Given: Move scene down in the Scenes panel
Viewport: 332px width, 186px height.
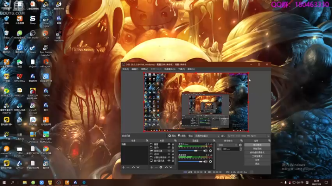Looking at the screenshot, I should pyautogui.click(x=138, y=167).
